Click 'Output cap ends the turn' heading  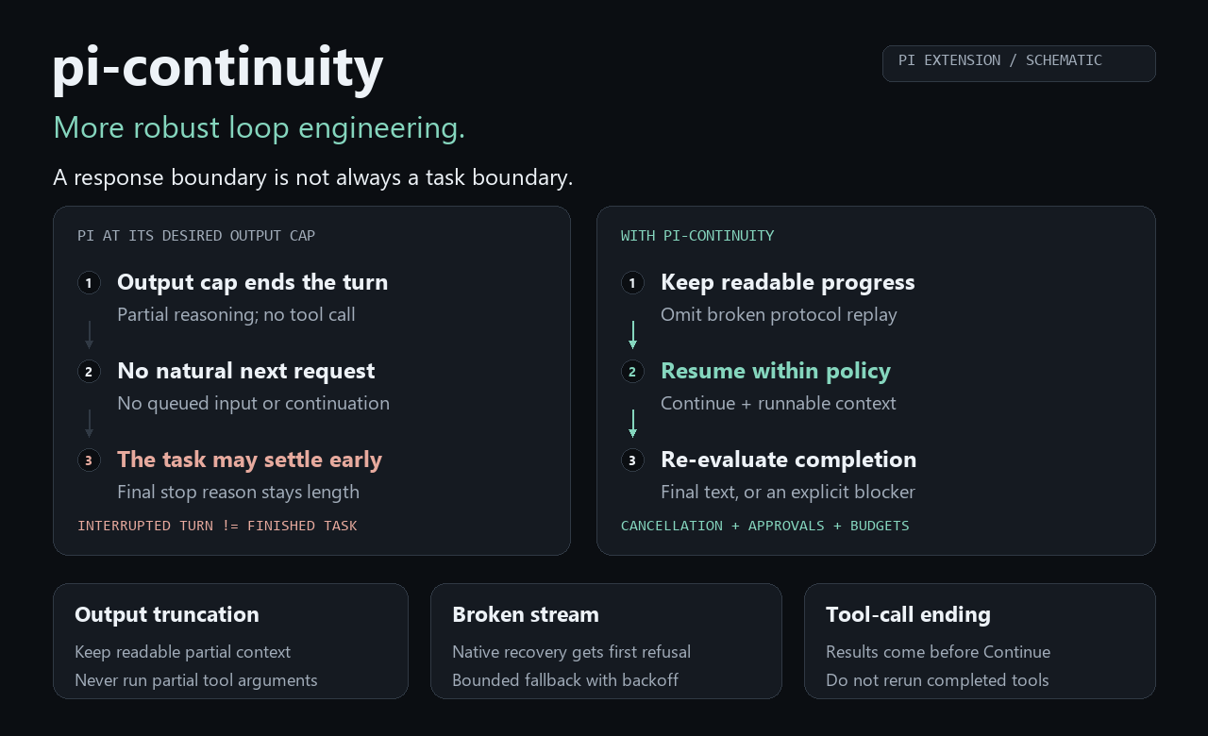coord(252,282)
